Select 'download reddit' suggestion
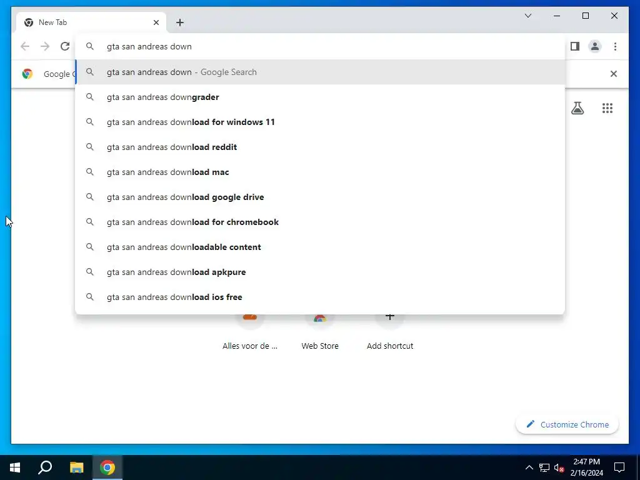The width and height of the screenshot is (640, 480). [x=321, y=147]
